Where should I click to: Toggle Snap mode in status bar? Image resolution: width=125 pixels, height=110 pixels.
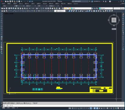(x=75, y=108)
